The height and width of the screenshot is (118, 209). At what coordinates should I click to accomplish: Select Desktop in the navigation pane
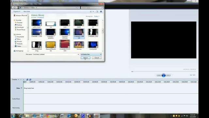pyautogui.click(x=18, y=25)
